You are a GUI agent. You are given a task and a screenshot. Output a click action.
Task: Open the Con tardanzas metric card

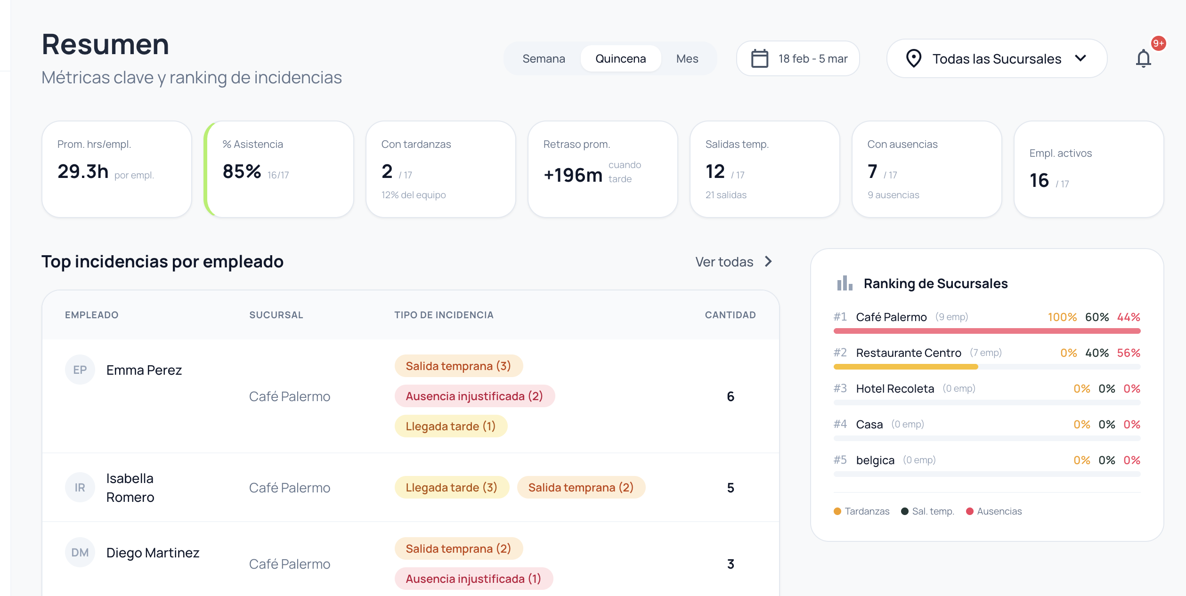tap(441, 169)
